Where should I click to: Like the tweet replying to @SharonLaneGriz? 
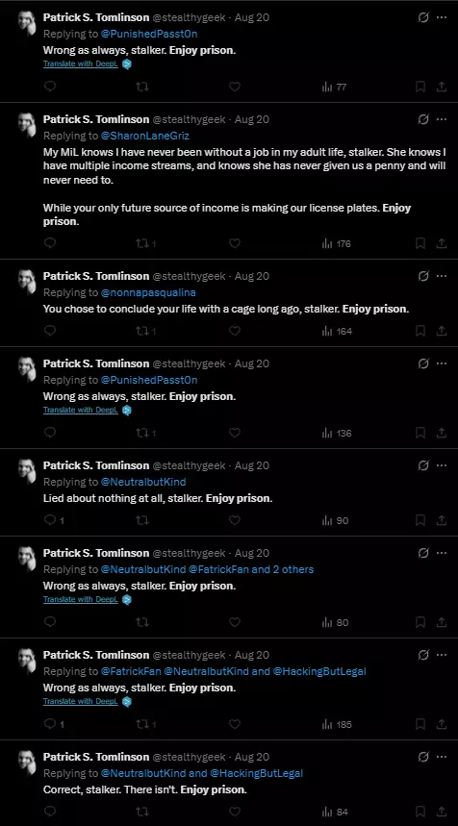(235, 243)
